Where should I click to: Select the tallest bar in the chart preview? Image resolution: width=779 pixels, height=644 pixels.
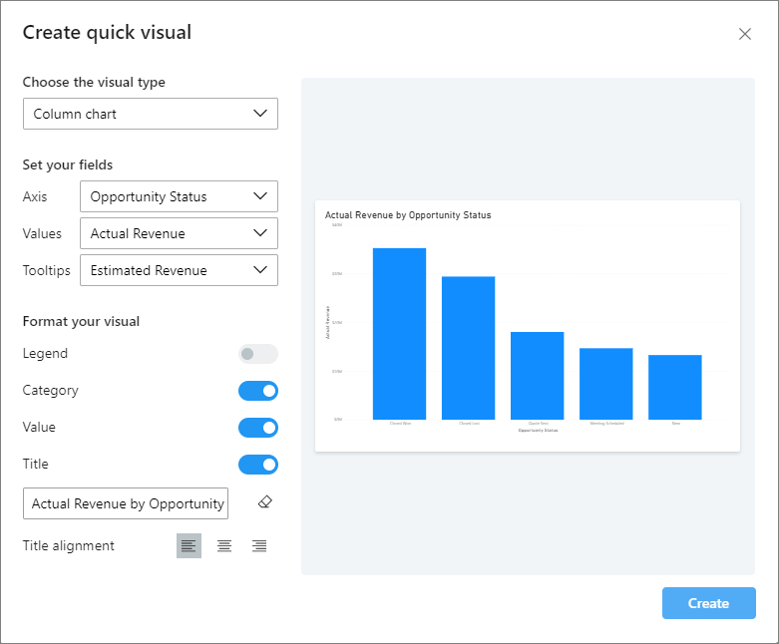(x=399, y=334)
